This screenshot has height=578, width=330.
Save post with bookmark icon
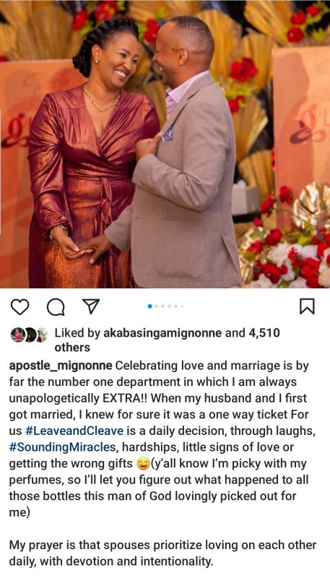pyautogui.click(x=307, y=306)
